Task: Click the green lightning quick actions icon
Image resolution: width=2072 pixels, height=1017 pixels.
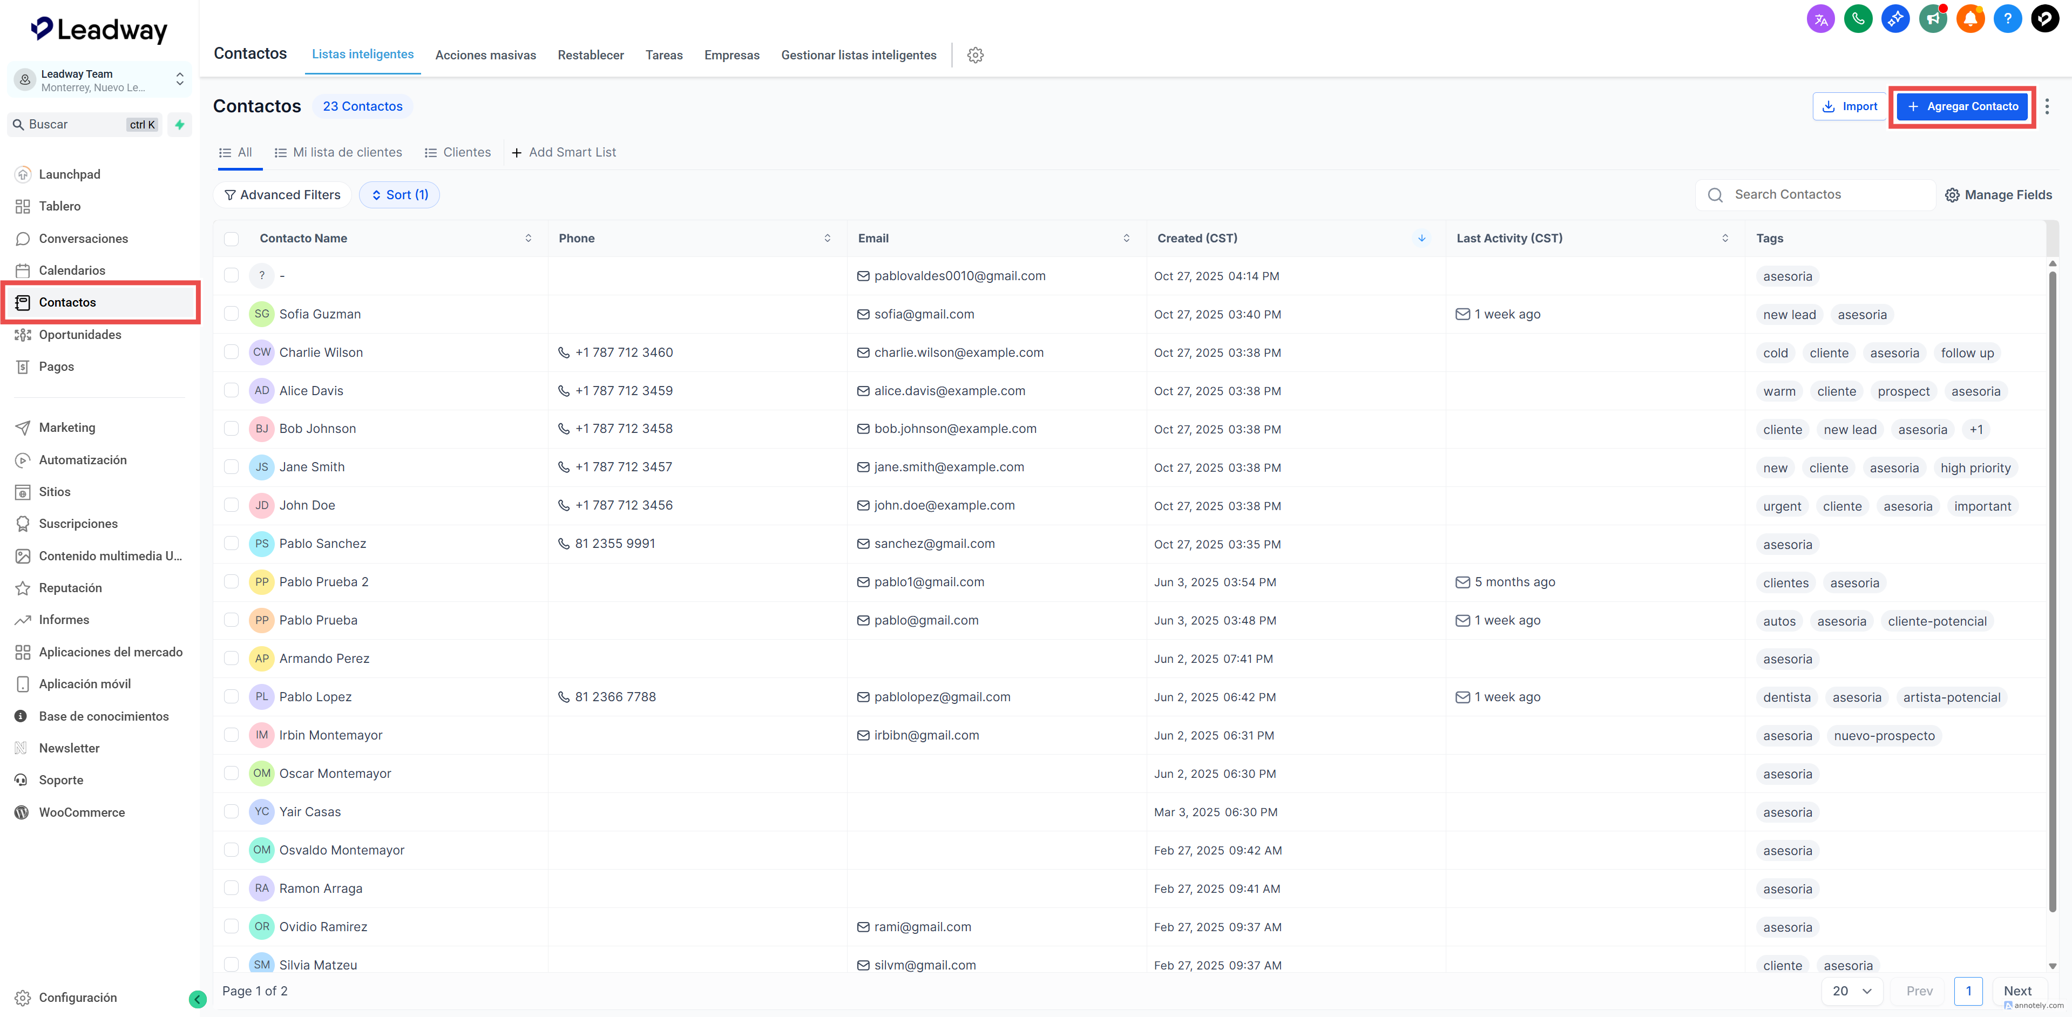Action: click(180, 125)
